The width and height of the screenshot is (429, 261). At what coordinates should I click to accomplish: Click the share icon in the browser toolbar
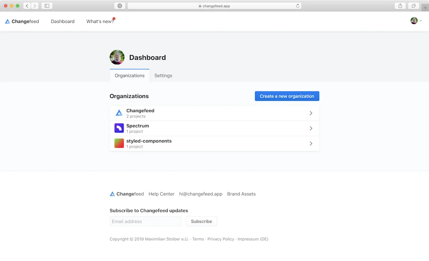(x=400, y=6)
